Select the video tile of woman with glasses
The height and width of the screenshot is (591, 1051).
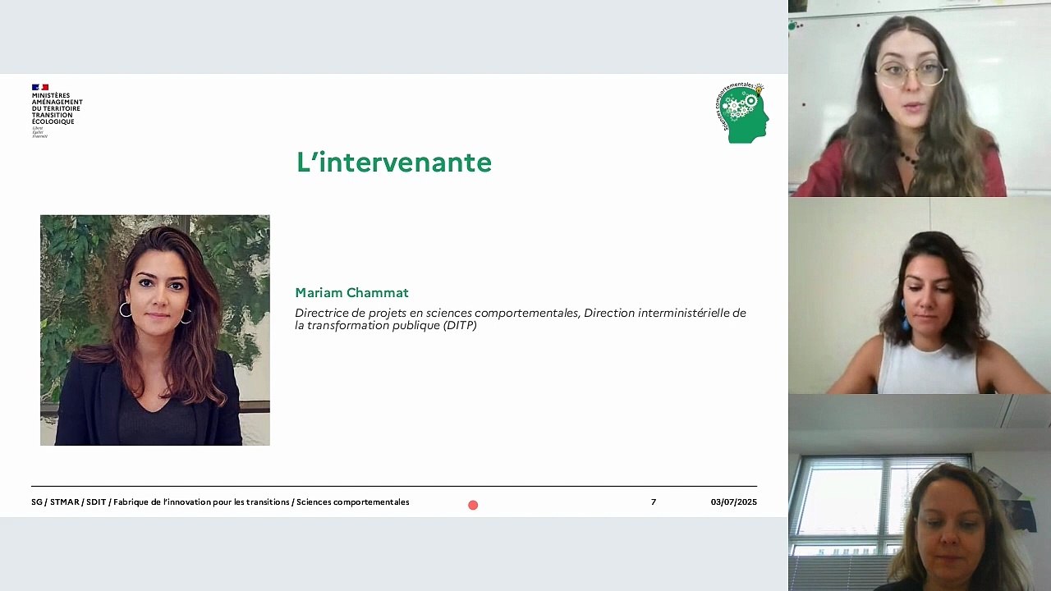920,98
